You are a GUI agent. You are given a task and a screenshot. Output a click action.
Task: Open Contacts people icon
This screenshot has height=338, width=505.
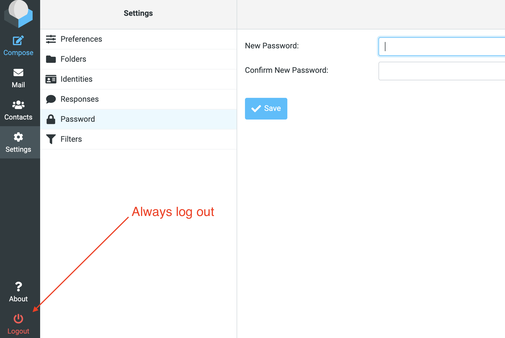pos(18,105)
